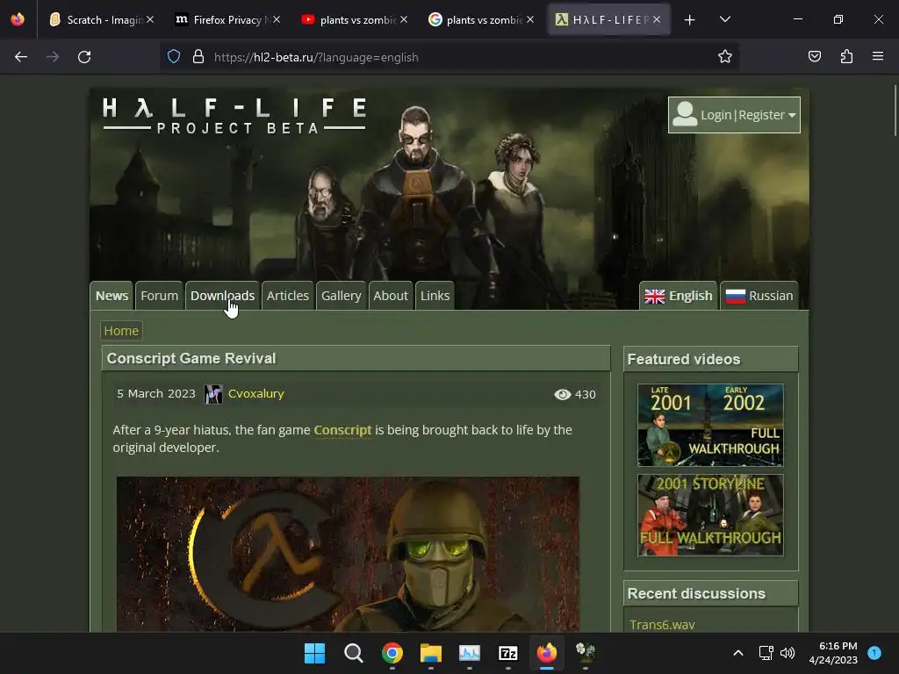
Task: Open the About site tab
Action: (391, 295)
